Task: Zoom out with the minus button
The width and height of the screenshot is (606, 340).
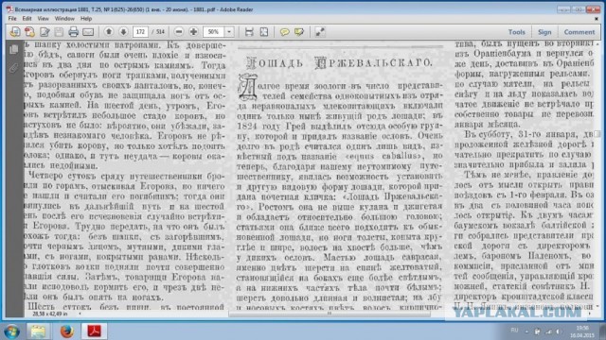Action: point(179,31)
